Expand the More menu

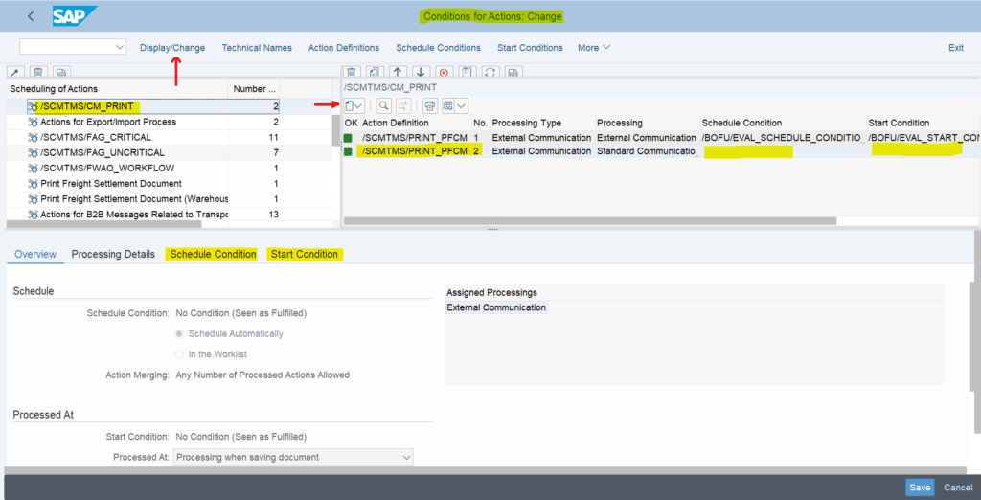(x=593, y=48)
